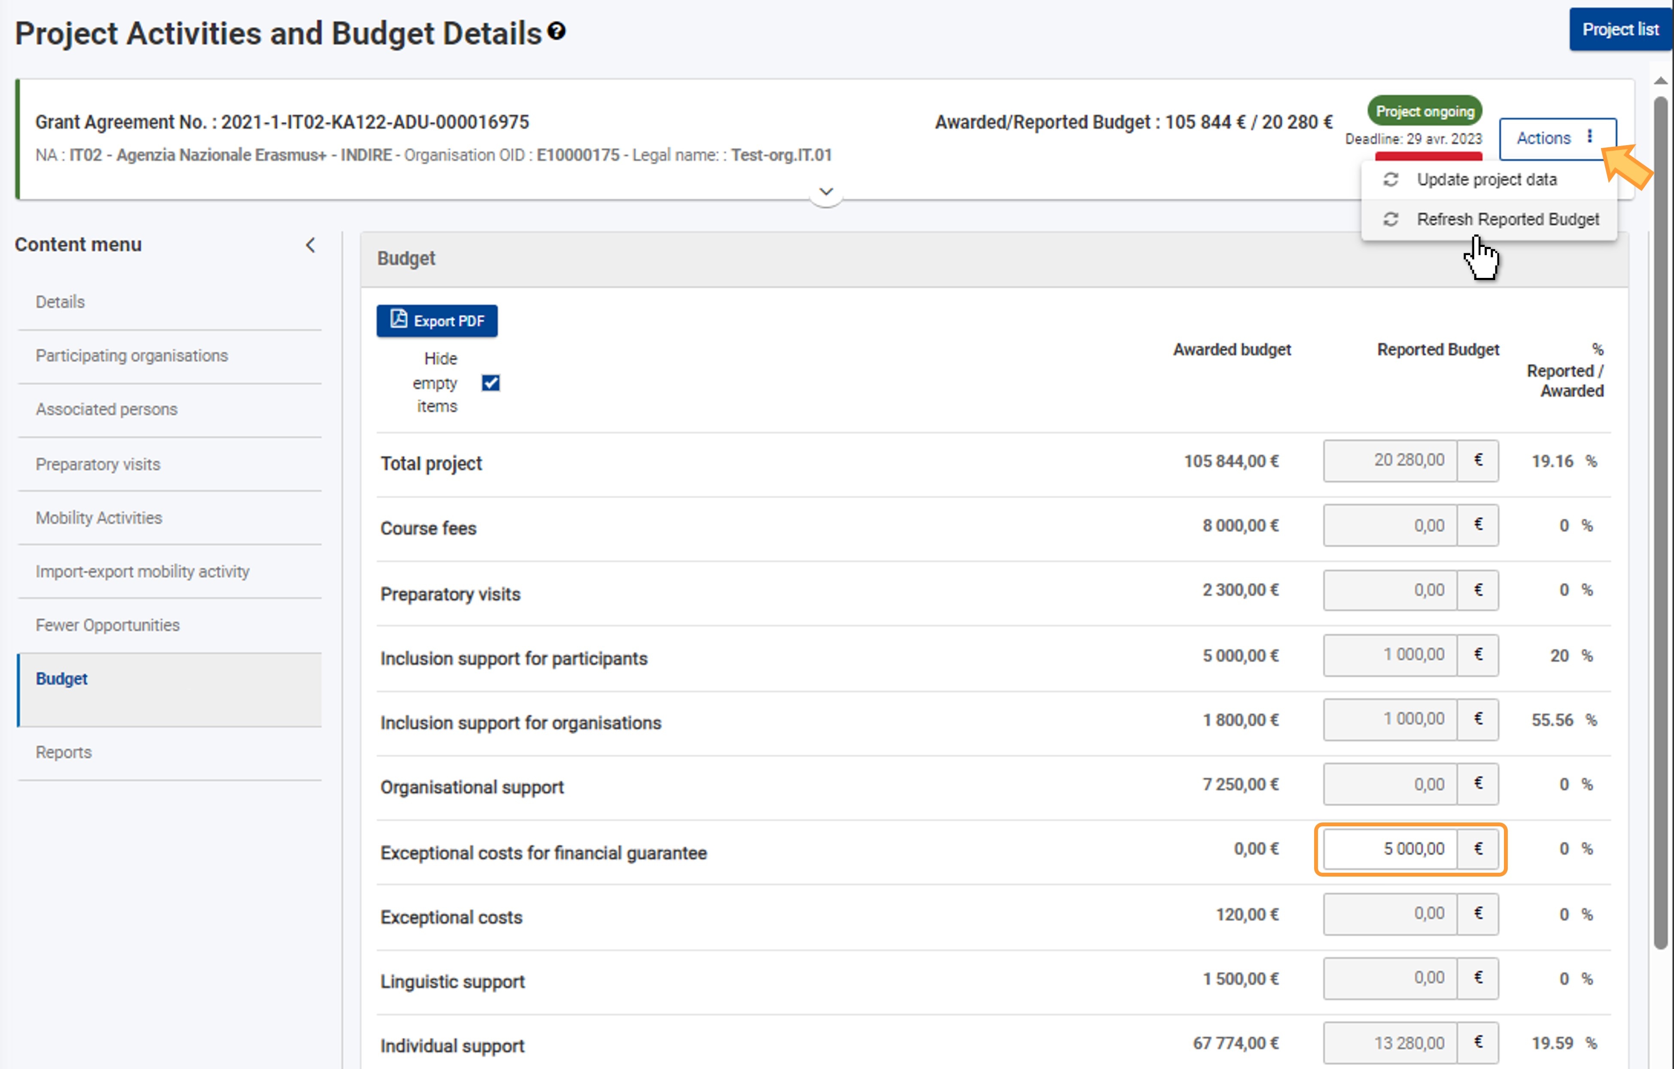The height and width of the screenshot is (1069, 1674).
Task: Select Refresh Reported Budget menu entry
Action: tap(1507, 219)
